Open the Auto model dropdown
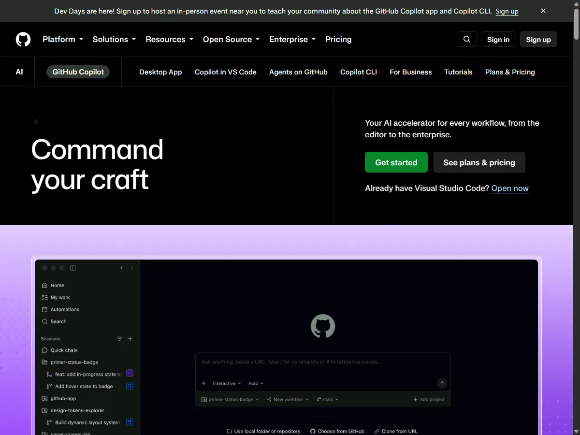The width and height of the screenshot is (580, 435). pyautogui.click(x=256, y=383)
